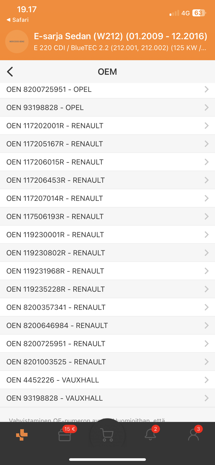
Task: Open the bonus wallet showing 15 €
Action: pyautogui.click(x=65, y=435)
